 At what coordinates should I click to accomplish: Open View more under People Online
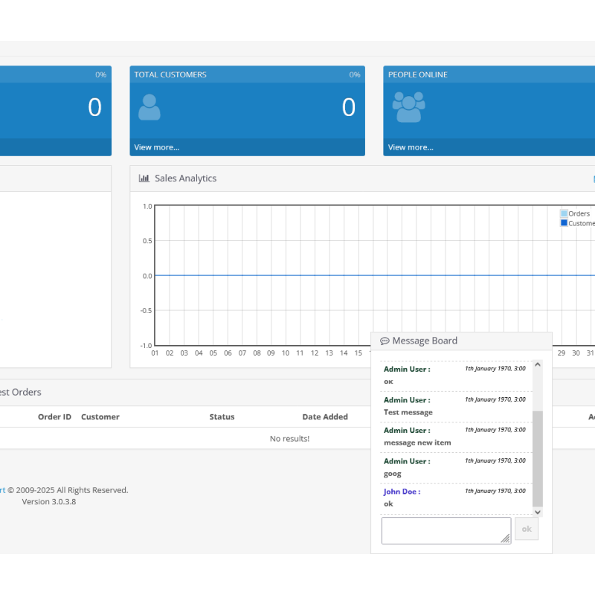(411, 147)
